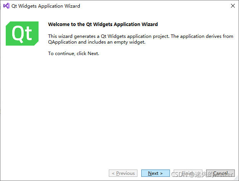Click the Finish button in wizard
The width and height of the screenshot is (239, 181).
tap(188, 173)
